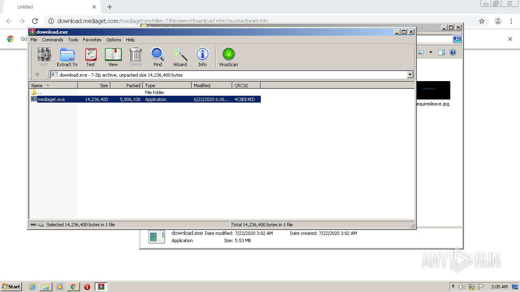The height and width of the screenshot is (292, 520).
Task: Run VirusScan on the archive
Action: click(228, 57)
